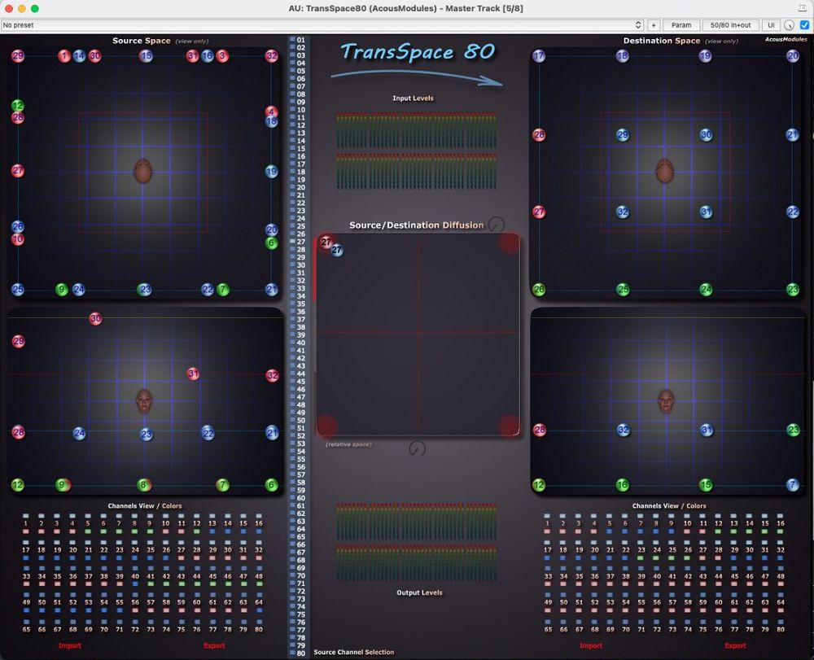Click color swatch under source channel 40

coord(135,584)
